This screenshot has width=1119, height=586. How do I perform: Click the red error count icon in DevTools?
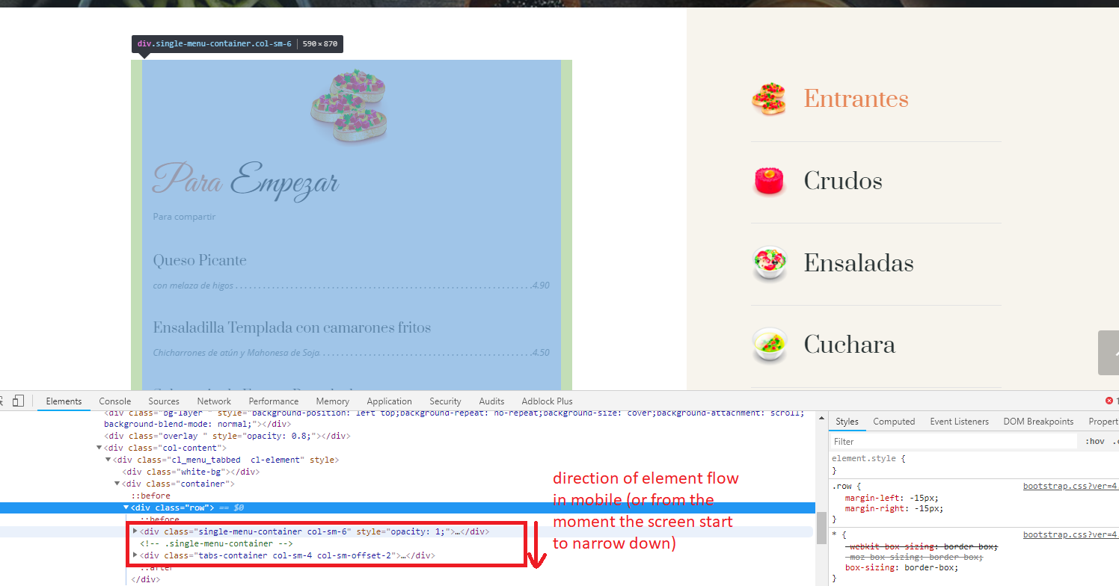[1109, 401]
